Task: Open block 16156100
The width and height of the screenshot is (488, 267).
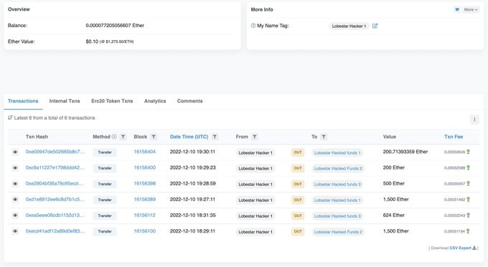Action: pyautogui.click(x=145, y=231)
